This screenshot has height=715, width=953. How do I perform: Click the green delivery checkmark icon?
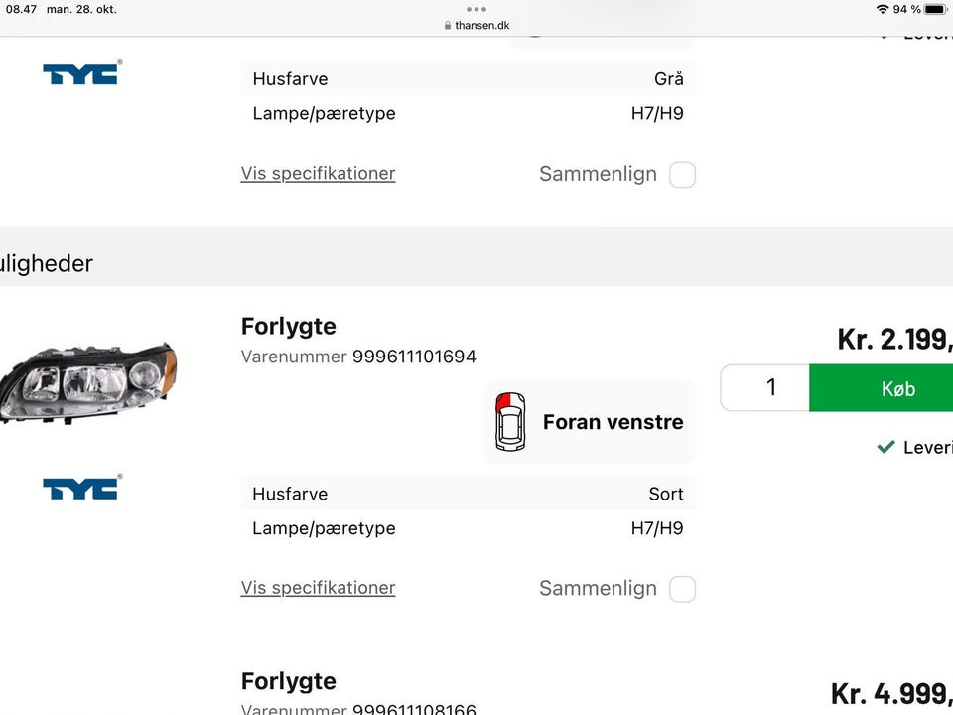(x=885, y=447)
